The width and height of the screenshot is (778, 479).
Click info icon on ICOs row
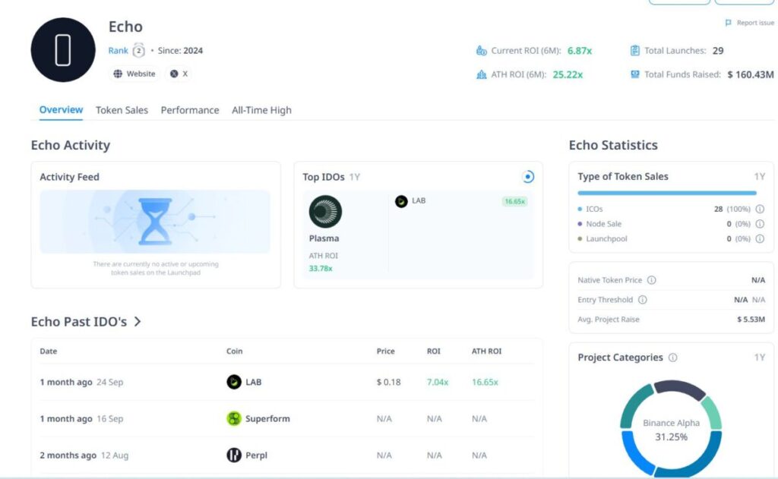tap(761, 209)
